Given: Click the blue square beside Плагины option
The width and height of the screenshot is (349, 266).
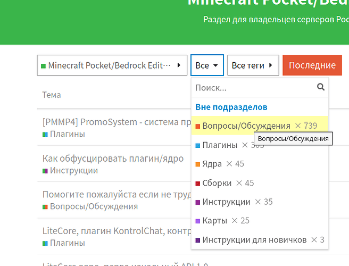Looking at the screenshot, I should 198,146.
